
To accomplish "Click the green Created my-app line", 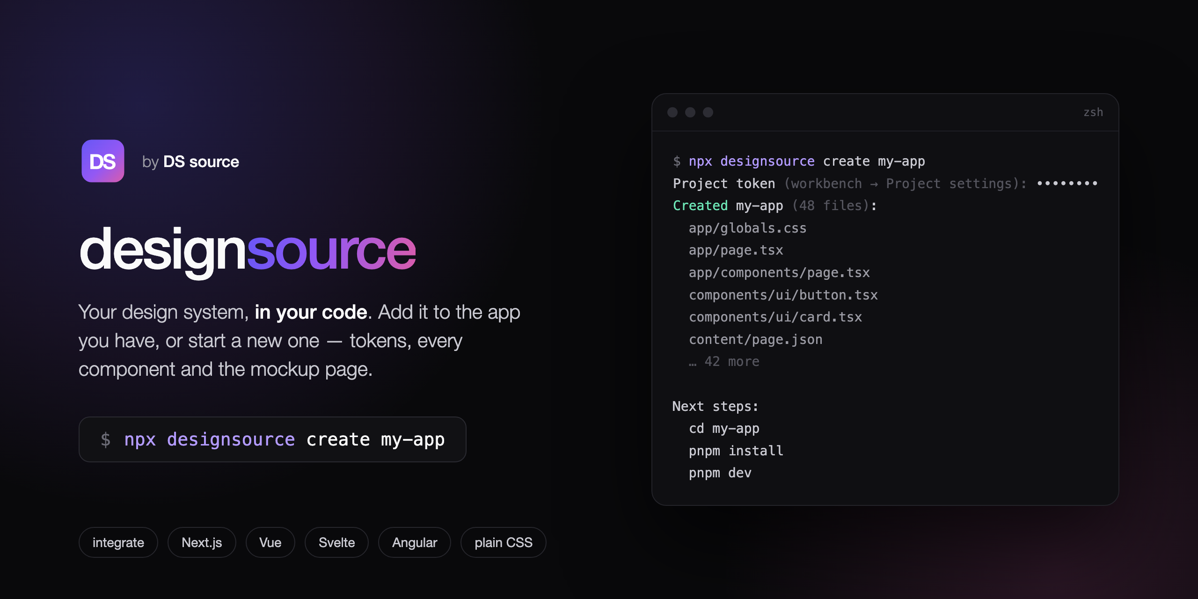I will (775, 206).
